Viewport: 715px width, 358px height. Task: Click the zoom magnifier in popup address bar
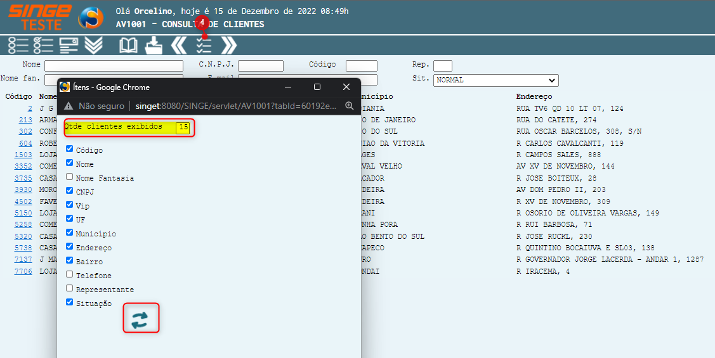[349, 106]
